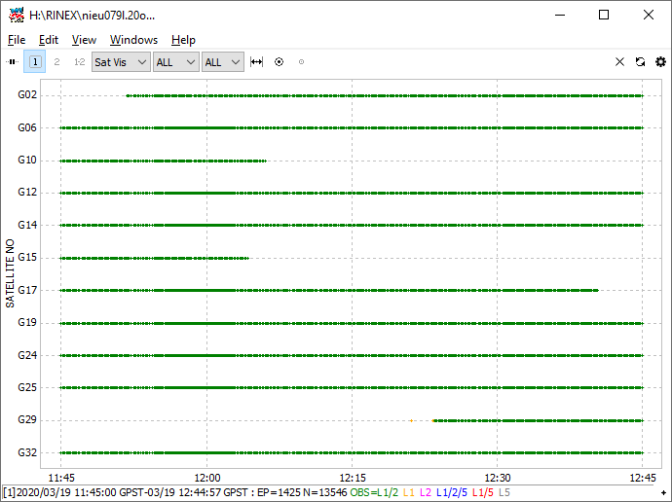Click the end of the G17 visibility bar
Image resolution: width=672 pixels, height=502 pixels.
click(597, 291)
